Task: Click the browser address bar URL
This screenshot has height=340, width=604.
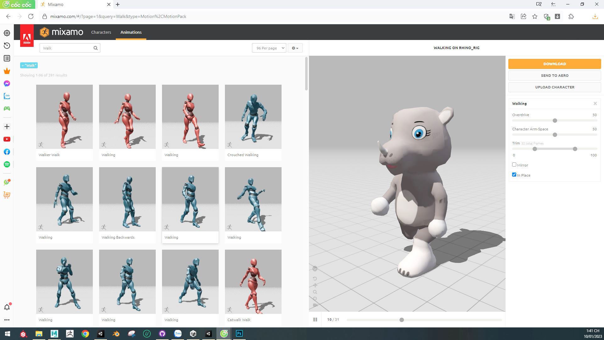Action: click(x=118, y=16)
